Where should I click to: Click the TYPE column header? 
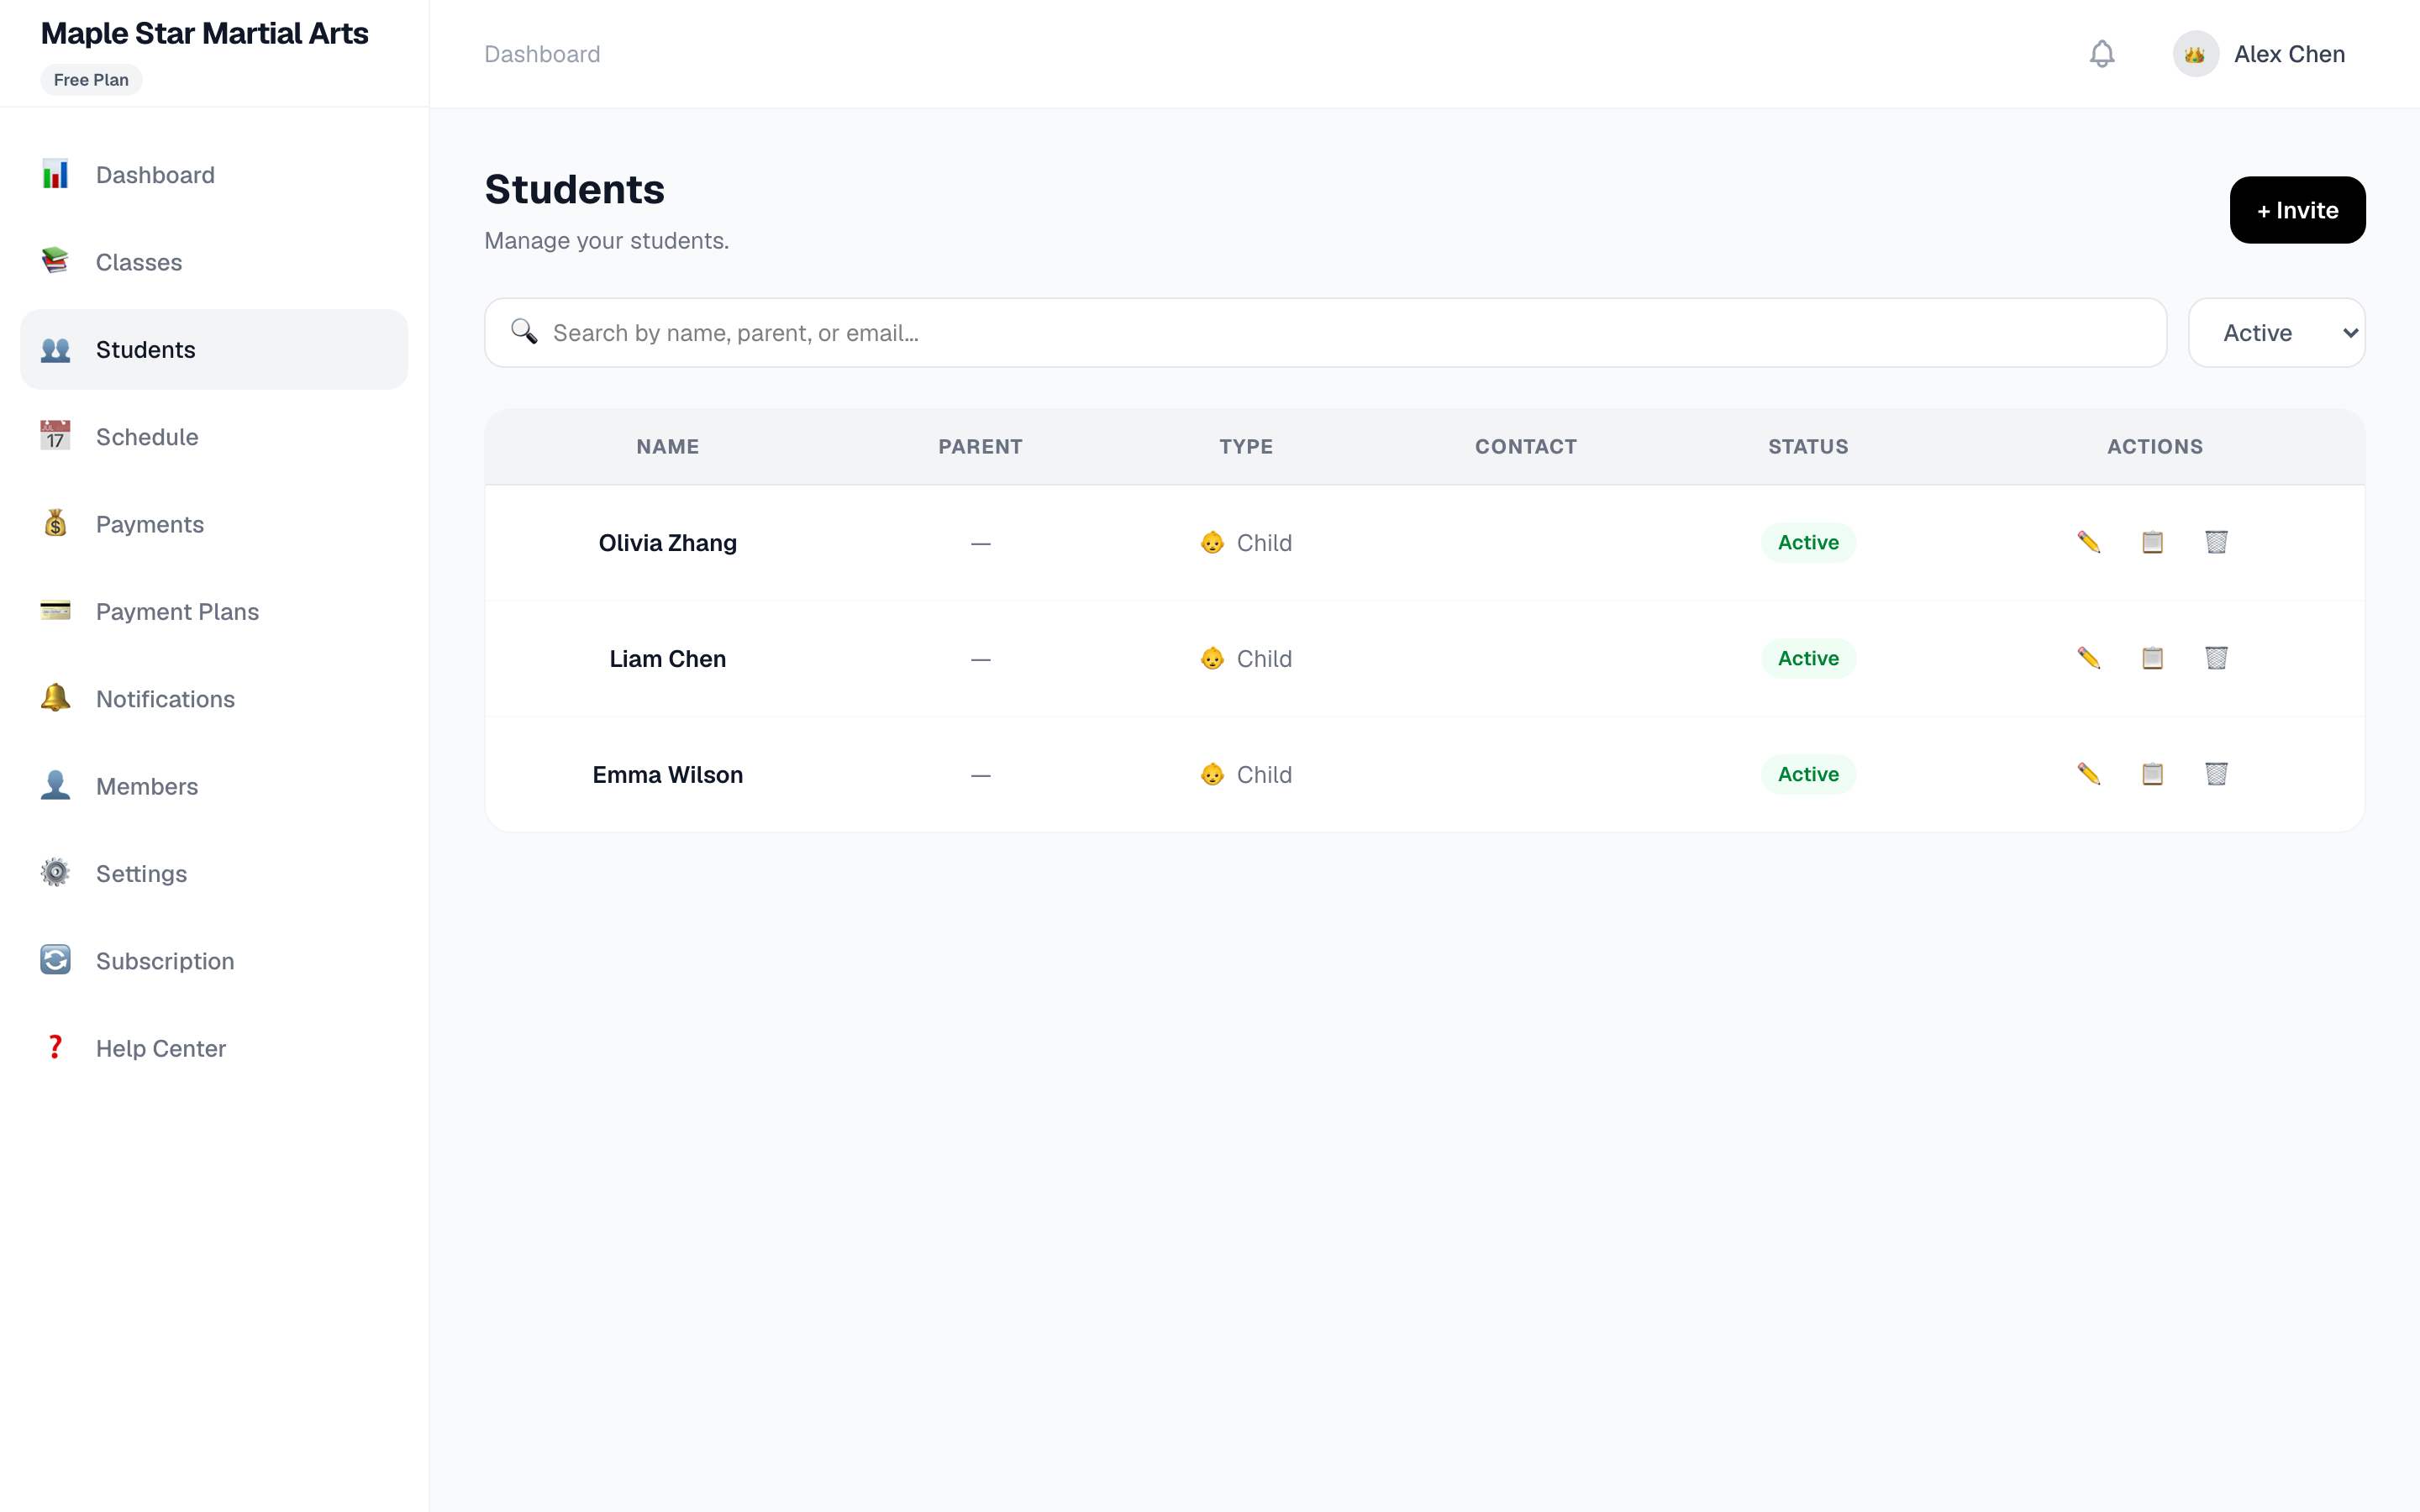[1246, 447]
